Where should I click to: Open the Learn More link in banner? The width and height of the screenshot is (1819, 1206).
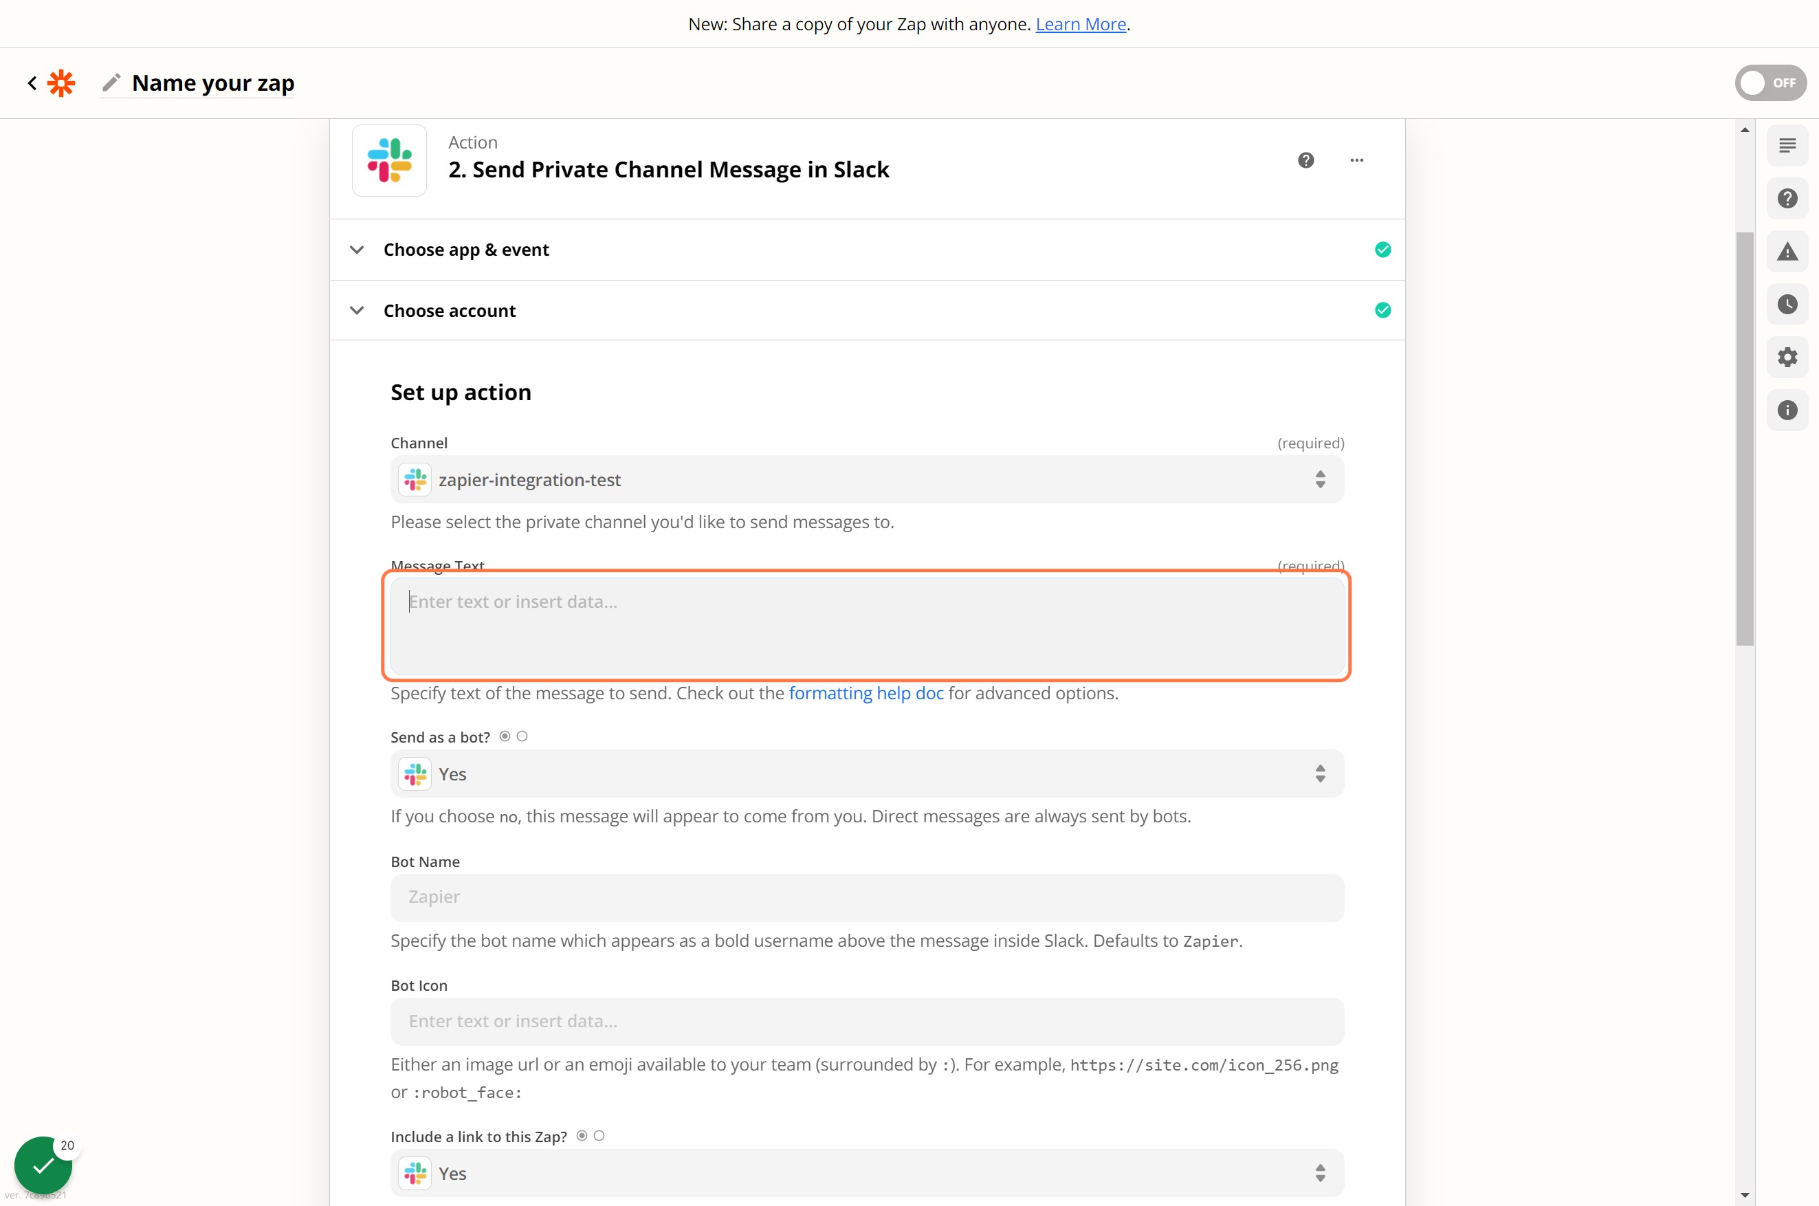(1080, 24)
